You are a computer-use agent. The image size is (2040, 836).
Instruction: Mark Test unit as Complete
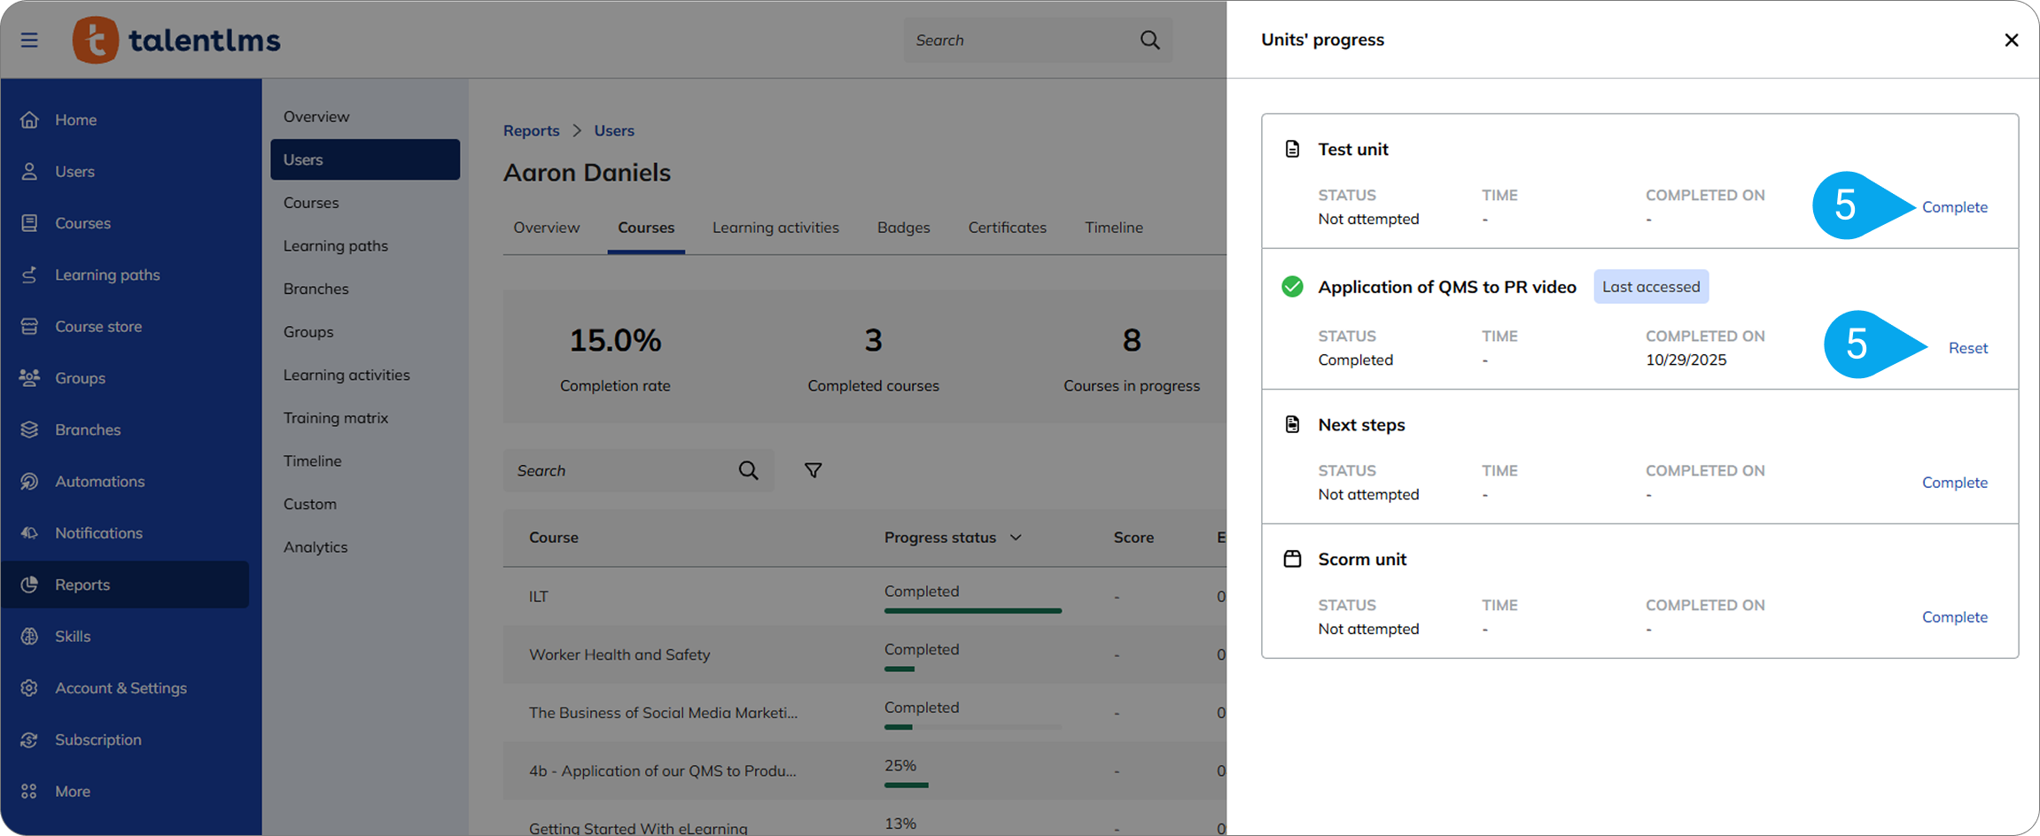point(1954,207)
